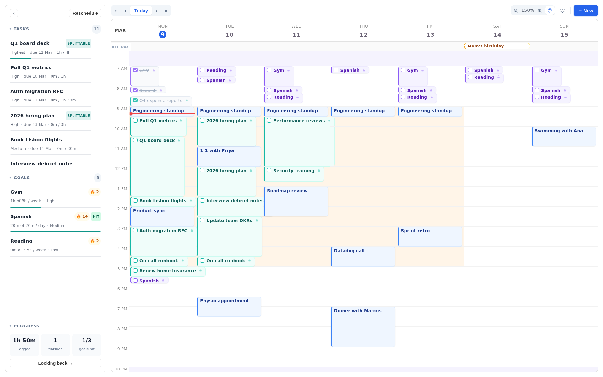Viewport: 603px width, 377px height.
Task: Click lock icon on Monday evening Spanish event
Action: pos(163,281)
